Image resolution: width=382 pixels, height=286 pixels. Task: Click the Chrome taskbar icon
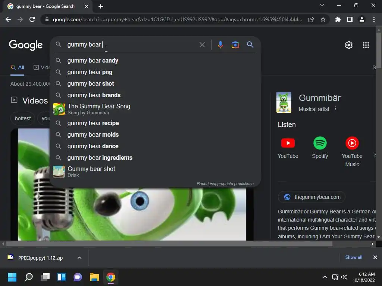click(x=110, y=277)
